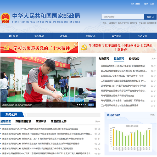Viewport: 157px width, 157px height.
Task: Open the 主题教育 banner on the right
Action: [118, 48]
